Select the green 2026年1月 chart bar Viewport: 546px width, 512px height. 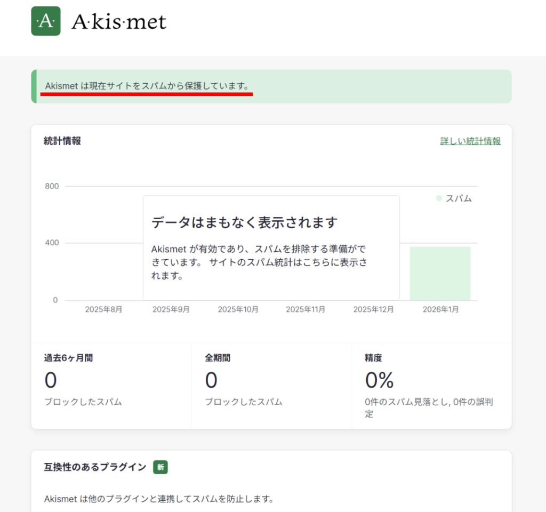tap(440, 273)
